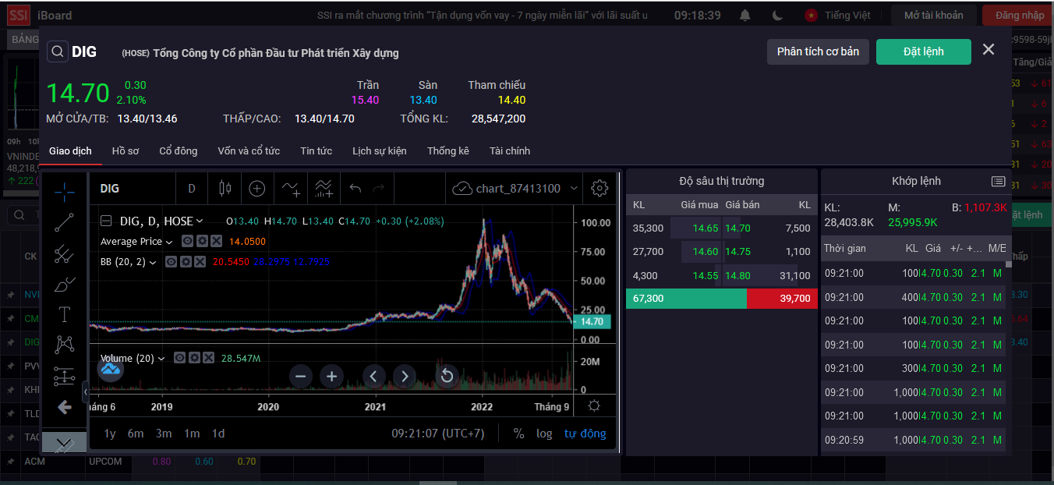Screen dimensions: 1054x485
Task: Hide the Volume (20) indicator
Action: [x=180, y=358]
